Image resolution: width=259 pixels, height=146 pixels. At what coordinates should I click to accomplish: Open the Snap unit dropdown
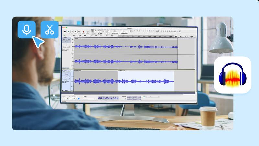(x=89, y=99)
